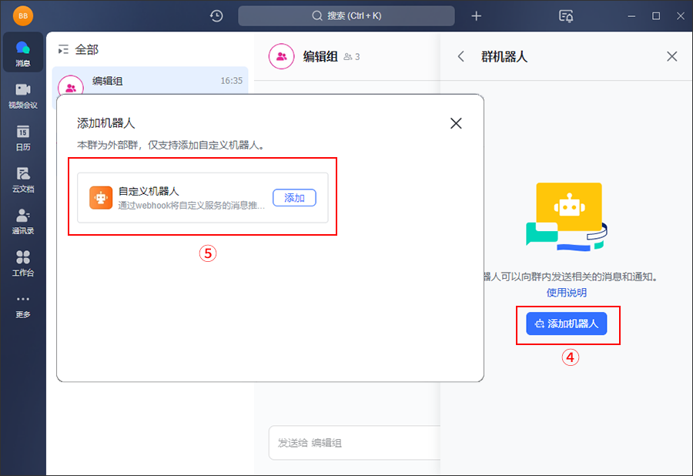Click the robot illustration in 群机器人 panel
This screenshot has width=693, height=476.
tap(567, 216)
